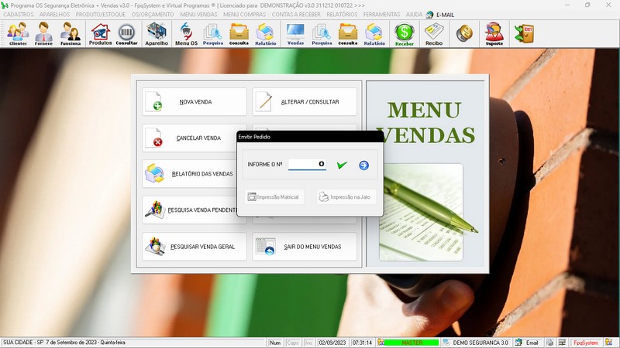This screenshot has width=620, height=348.
Task: Click the SAIR DO MENU VENDAS button
Action: coord(305,247)
